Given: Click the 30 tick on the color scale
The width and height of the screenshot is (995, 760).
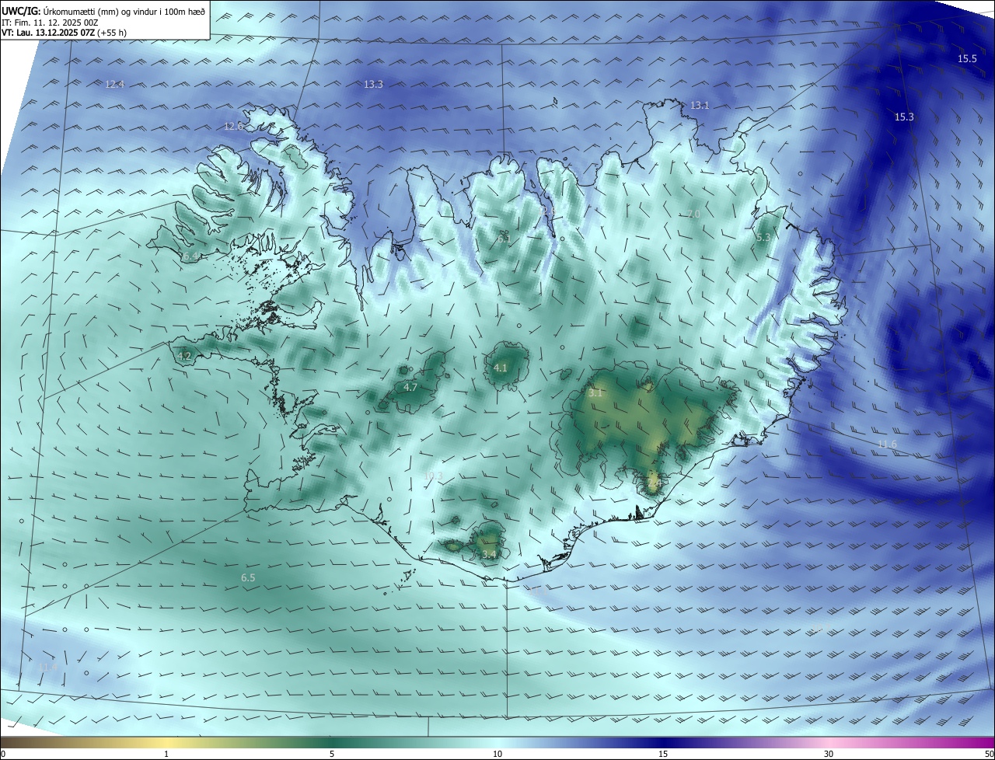Looking at the screenshot, I should click(829, 754).
